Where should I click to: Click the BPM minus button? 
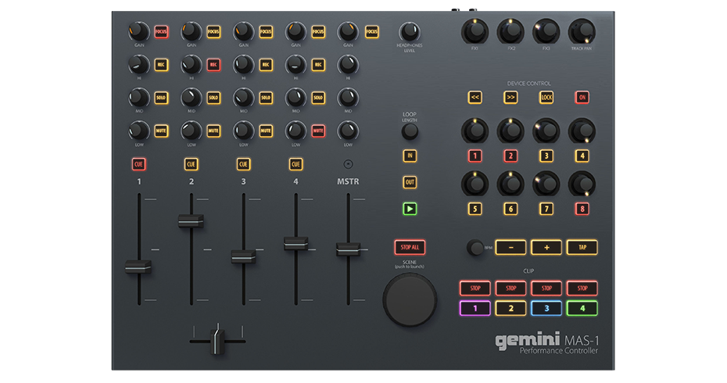tap(511, 248)
